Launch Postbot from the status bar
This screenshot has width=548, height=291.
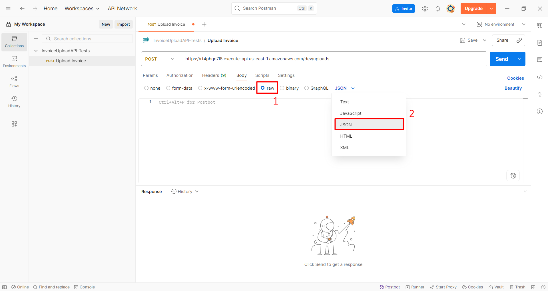click(x=390, y=287)
